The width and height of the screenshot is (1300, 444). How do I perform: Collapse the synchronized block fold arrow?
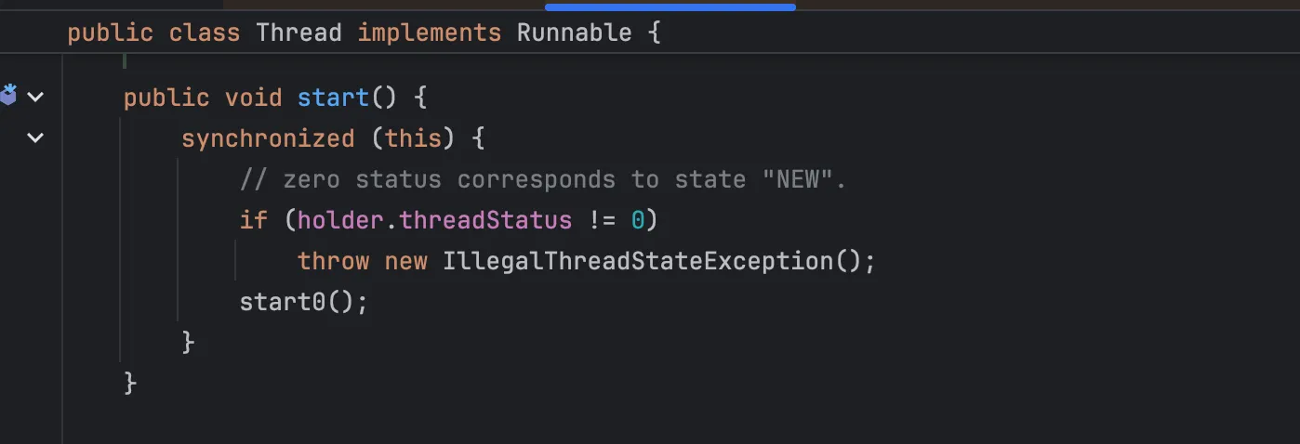(35, 138)
